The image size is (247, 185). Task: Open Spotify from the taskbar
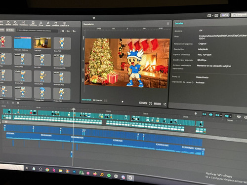(x=109, y=175)
